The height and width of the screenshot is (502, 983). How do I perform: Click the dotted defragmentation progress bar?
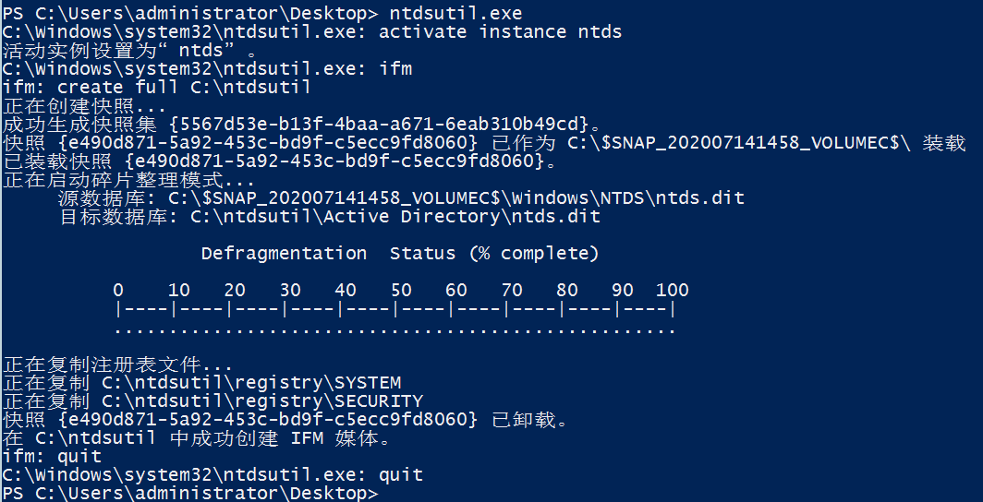pos(395,329)
